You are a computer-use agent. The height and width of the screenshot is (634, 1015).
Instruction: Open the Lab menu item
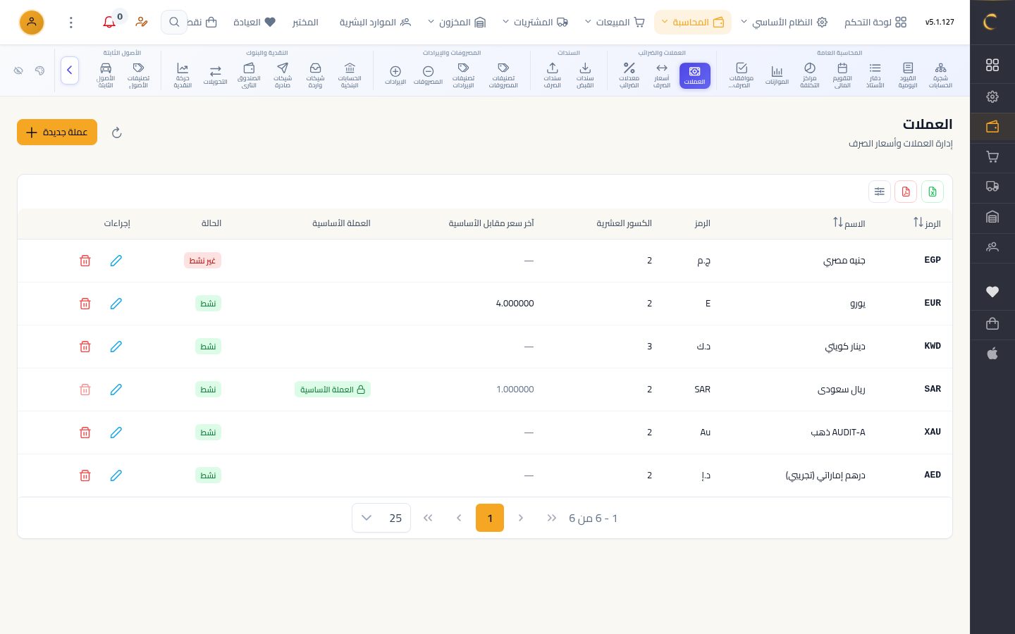(x=305, y=23)
